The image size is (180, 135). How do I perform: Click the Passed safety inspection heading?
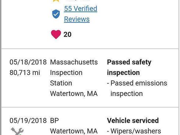[x=129, y=67]
